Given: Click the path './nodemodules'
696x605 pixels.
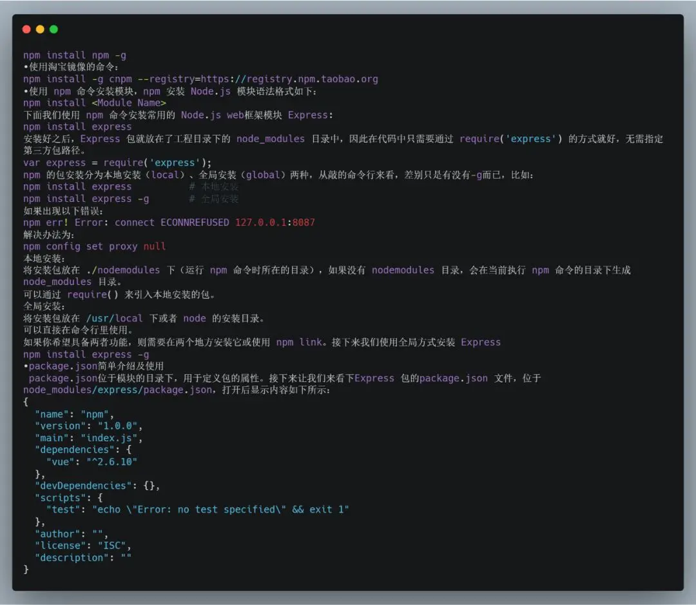Looking at the screenshot, I should 123,270.
